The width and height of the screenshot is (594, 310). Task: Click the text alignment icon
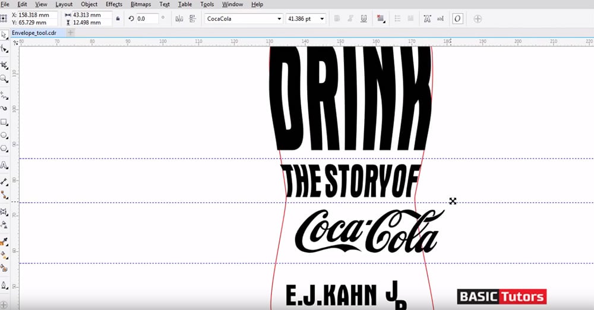point(381,18)
